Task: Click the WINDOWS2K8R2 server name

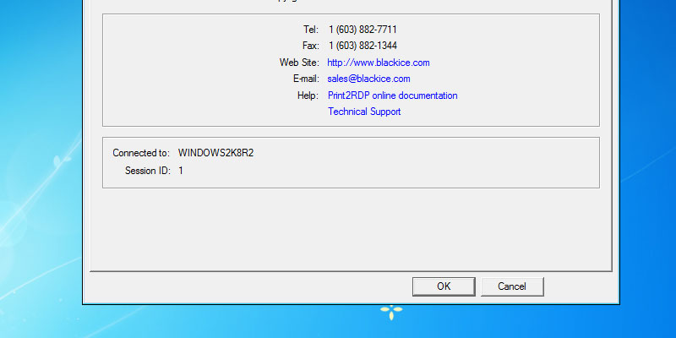Action: (215, 154)
